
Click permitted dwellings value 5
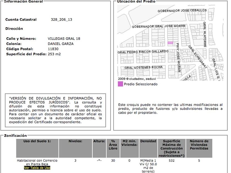[199, 160]
